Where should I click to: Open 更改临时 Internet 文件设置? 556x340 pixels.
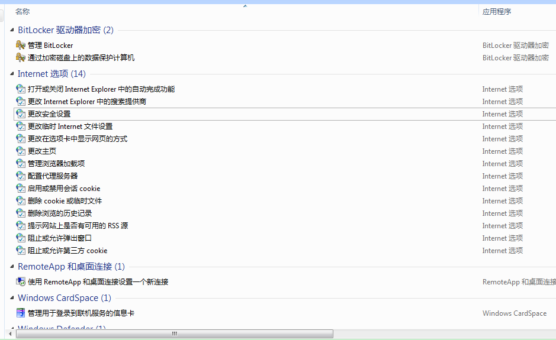[x=70, y=127]
